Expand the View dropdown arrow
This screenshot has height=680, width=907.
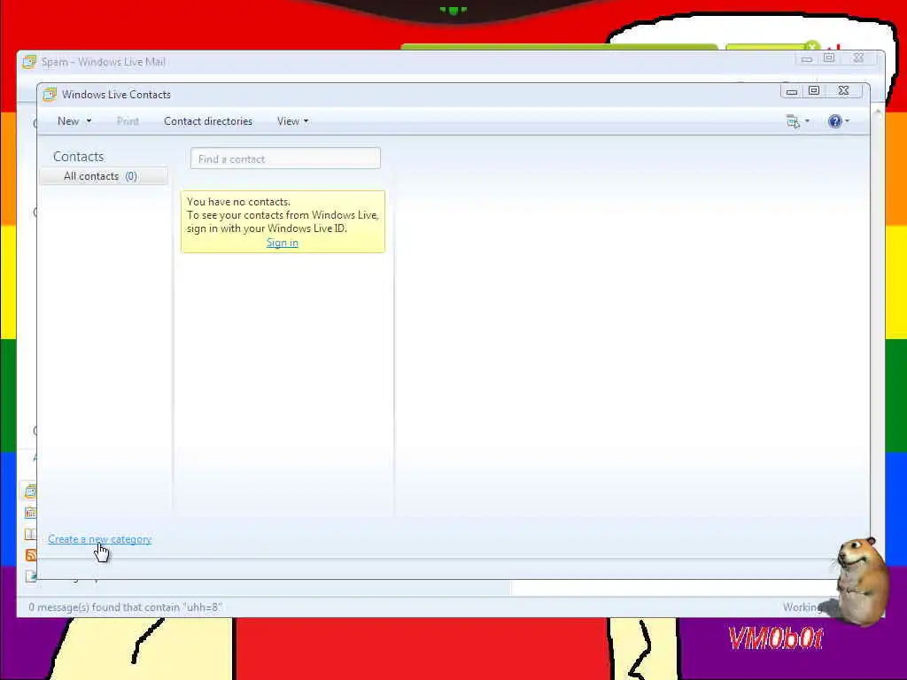point(306,121)
